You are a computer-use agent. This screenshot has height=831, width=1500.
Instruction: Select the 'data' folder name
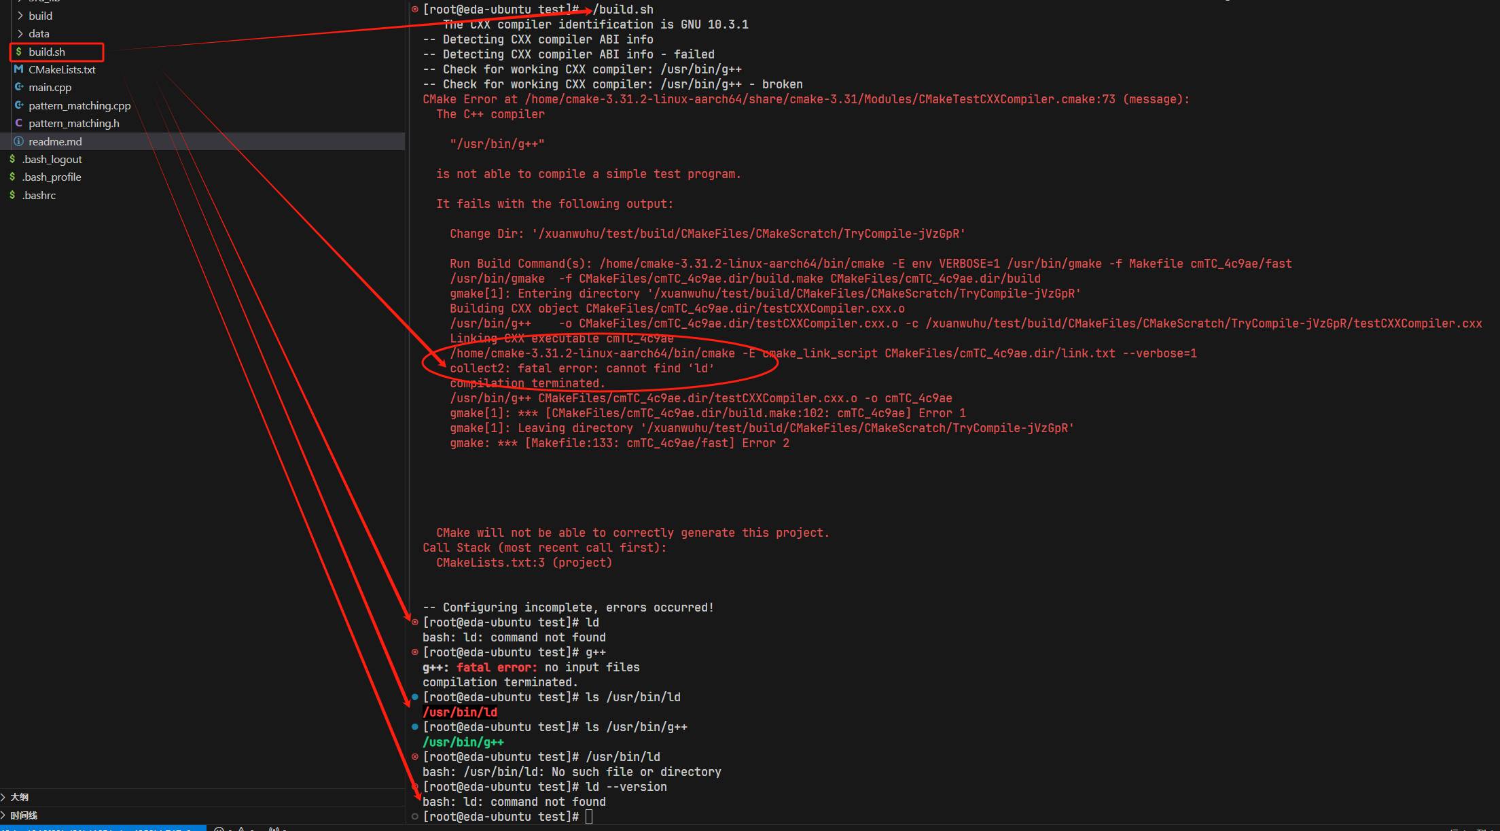tap(39, 33)
